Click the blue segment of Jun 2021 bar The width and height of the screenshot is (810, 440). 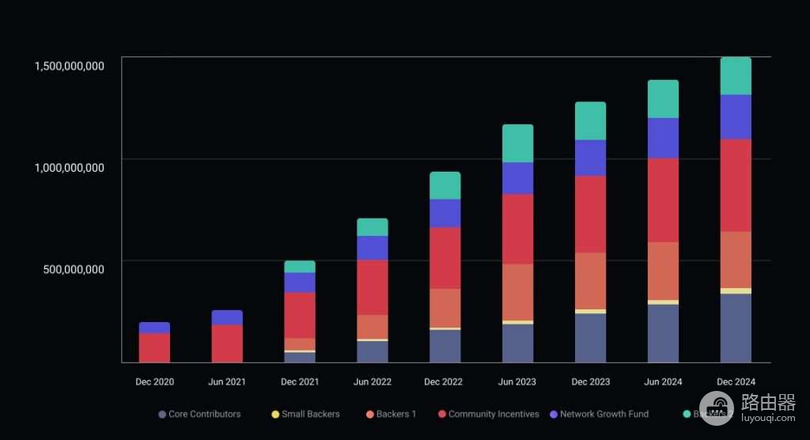pos(227,317)
